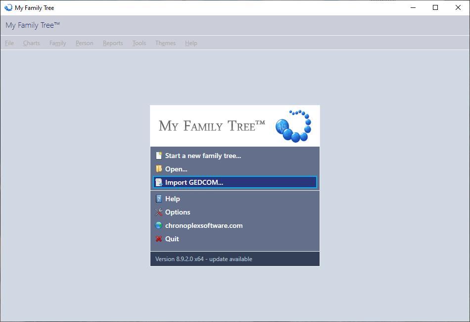This screenshot has height=322, width=470.
Task: Visit the chronoplexsoftware.com link
Action: pyautogui.click(x=235, y=225)
